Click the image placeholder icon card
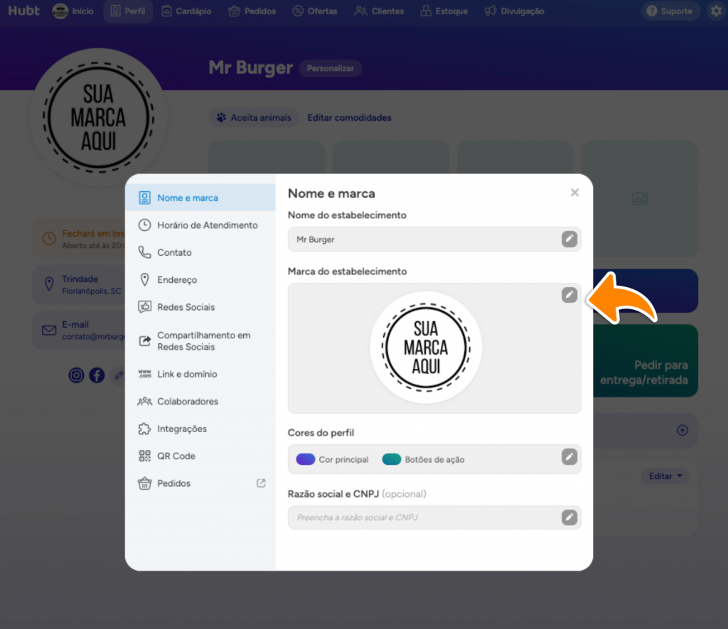Image resolution: width=728 pixels, height=629 pixels. pos(640,199)
